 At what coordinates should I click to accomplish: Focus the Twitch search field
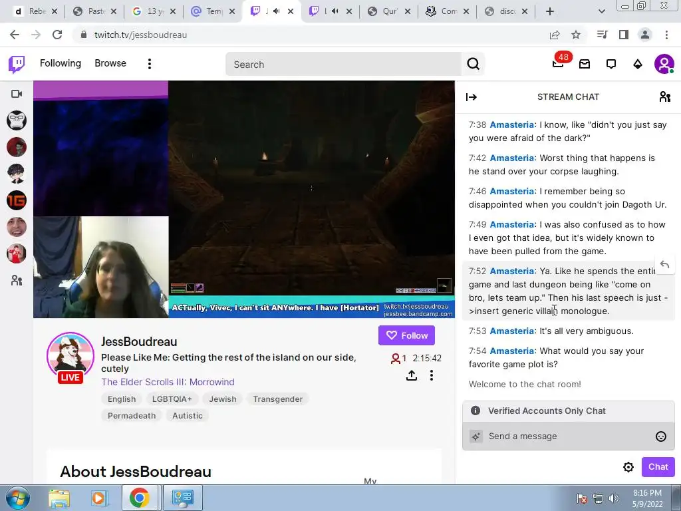343,65
